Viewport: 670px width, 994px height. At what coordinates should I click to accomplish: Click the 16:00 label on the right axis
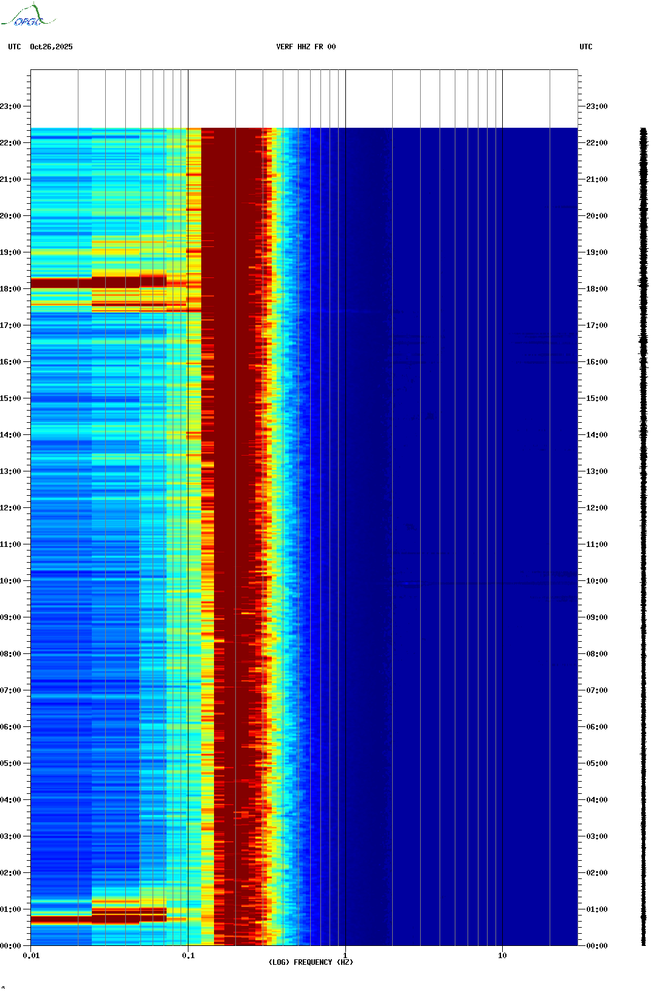coord(597,362)
